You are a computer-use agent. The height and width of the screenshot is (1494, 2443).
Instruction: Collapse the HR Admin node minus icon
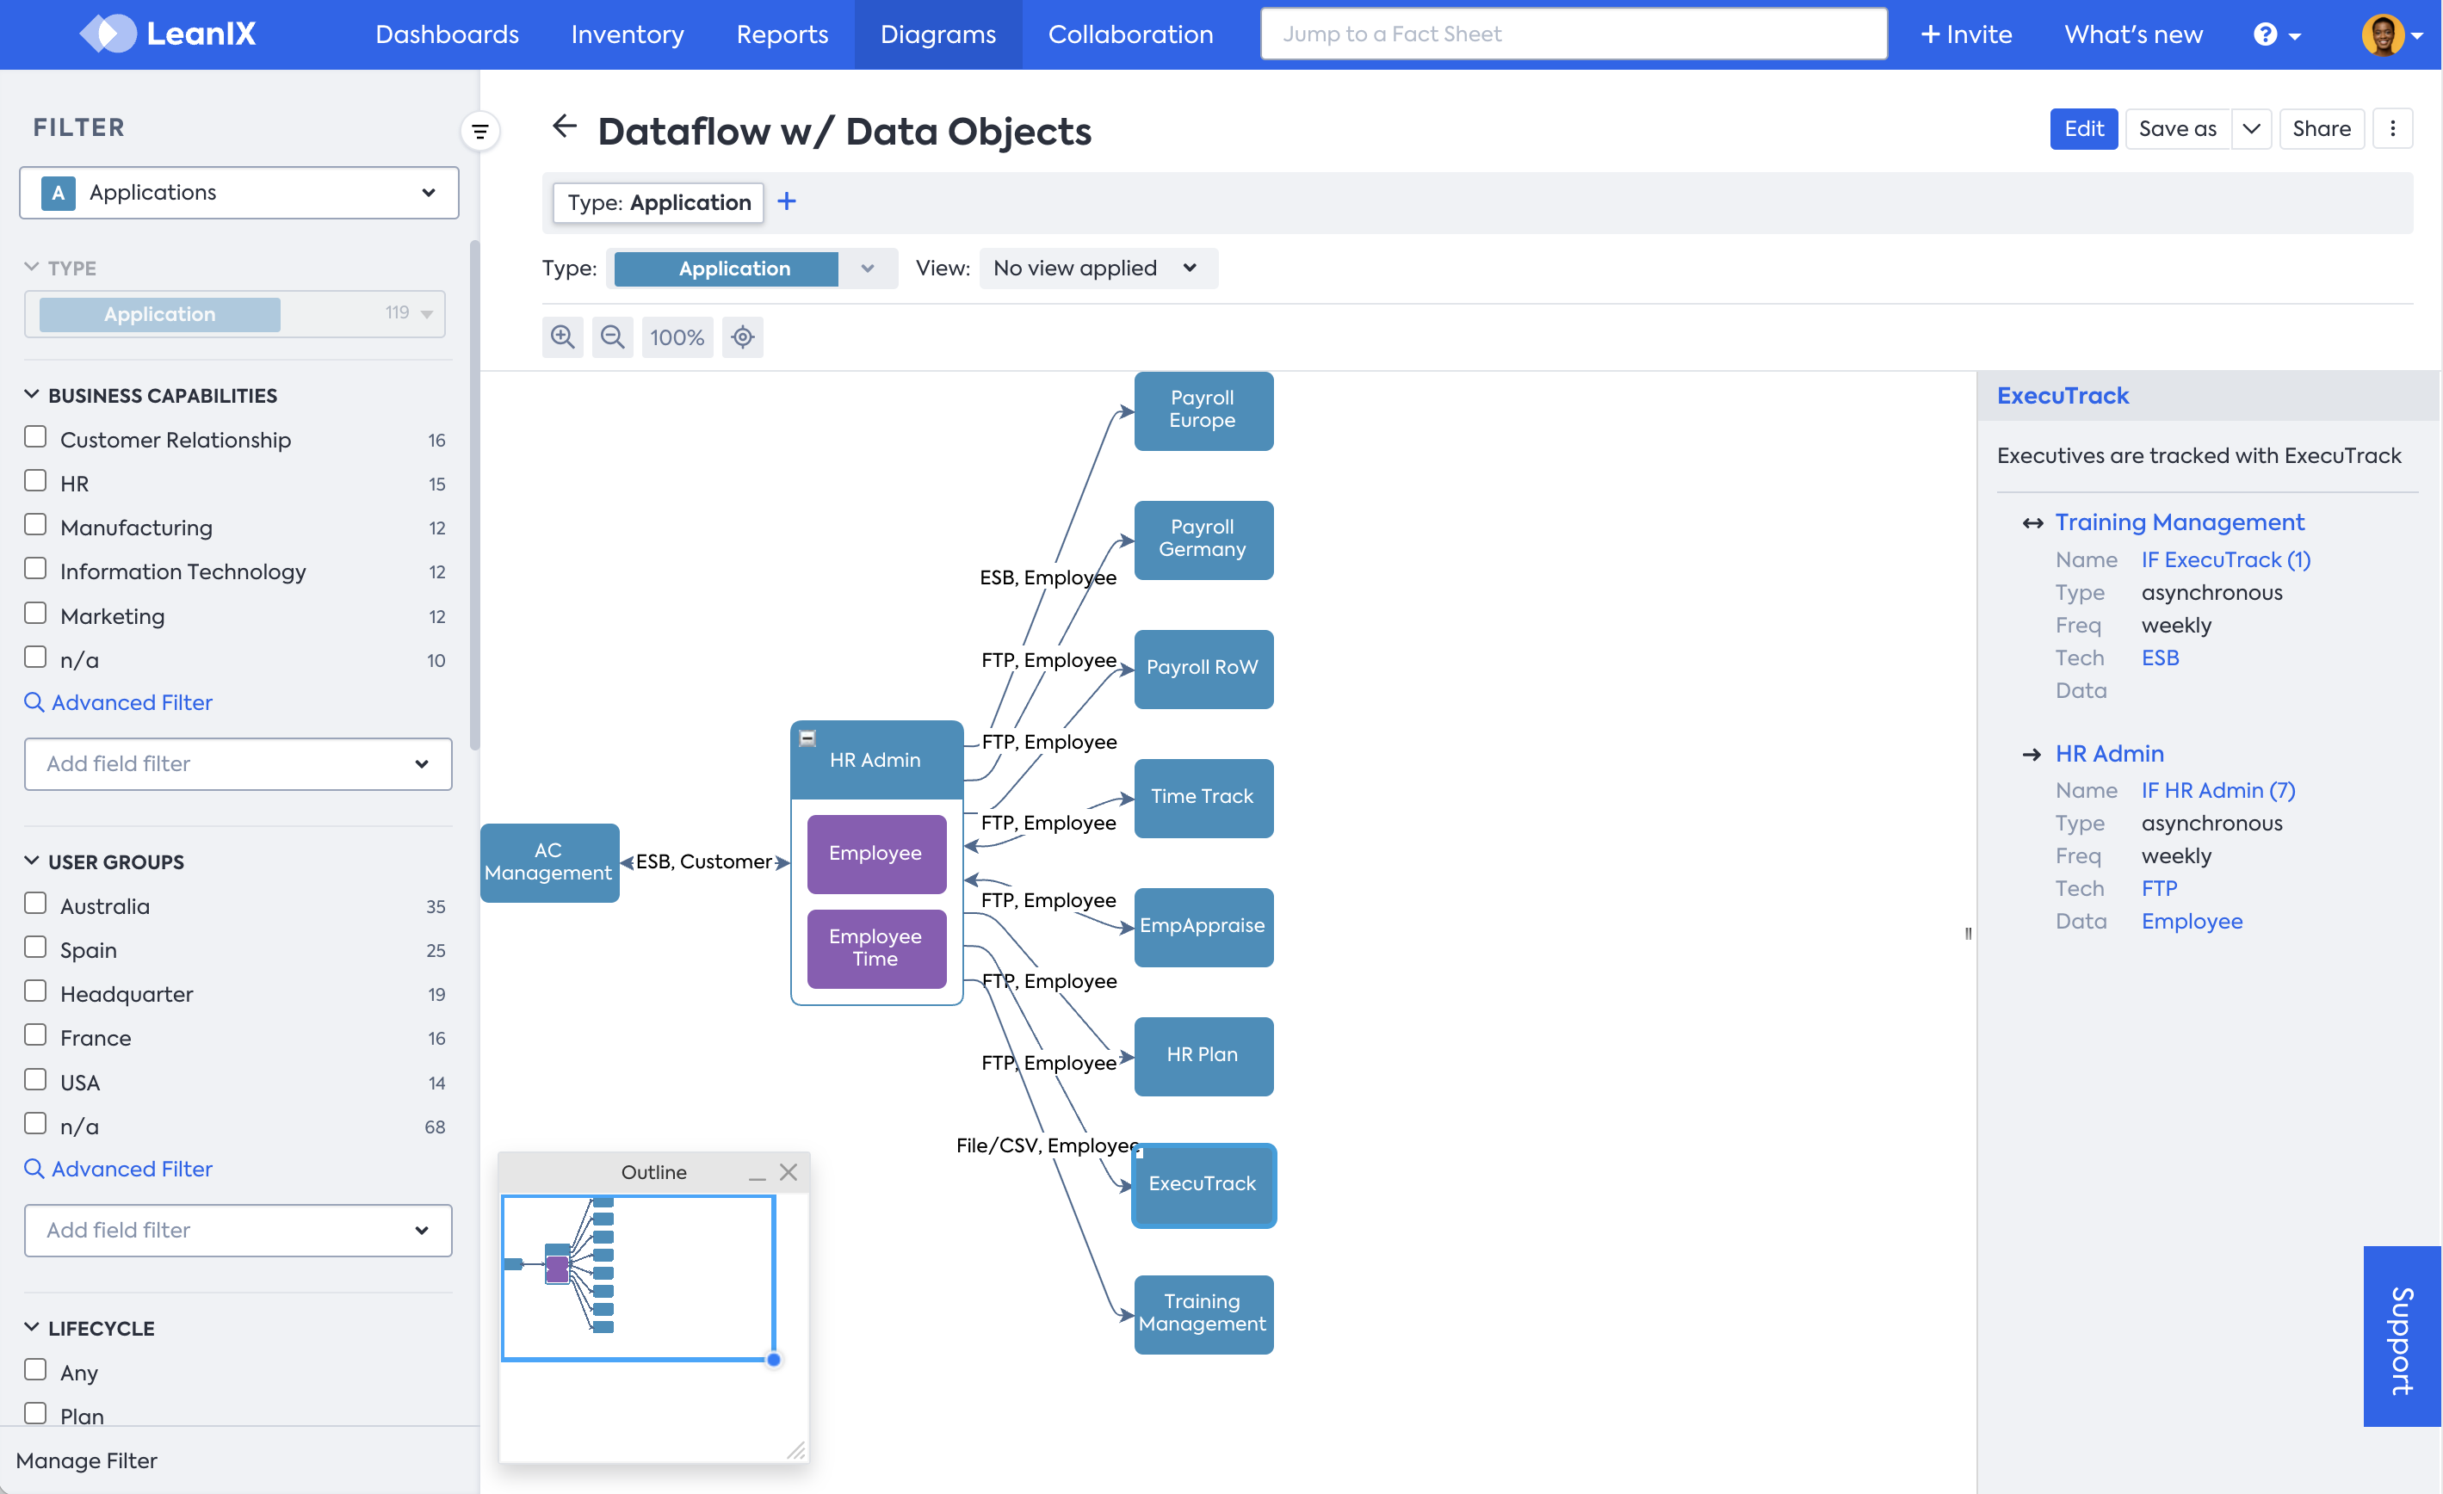(x=807, y=738)
